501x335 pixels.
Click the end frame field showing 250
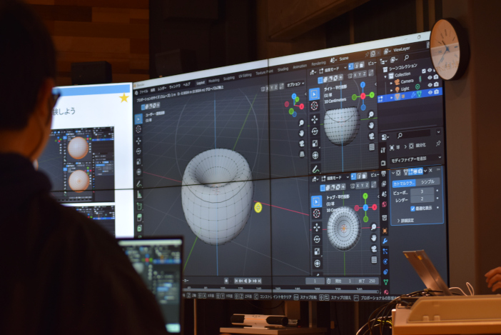pyautogui.click(x=366, y=281)
